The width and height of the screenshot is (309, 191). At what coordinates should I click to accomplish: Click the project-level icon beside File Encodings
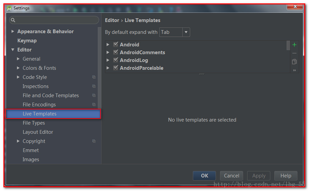coord(94,105)
